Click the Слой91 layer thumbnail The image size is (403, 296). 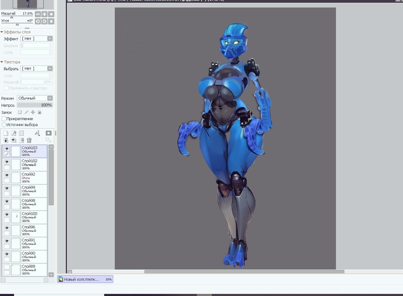tap(16, 244)
